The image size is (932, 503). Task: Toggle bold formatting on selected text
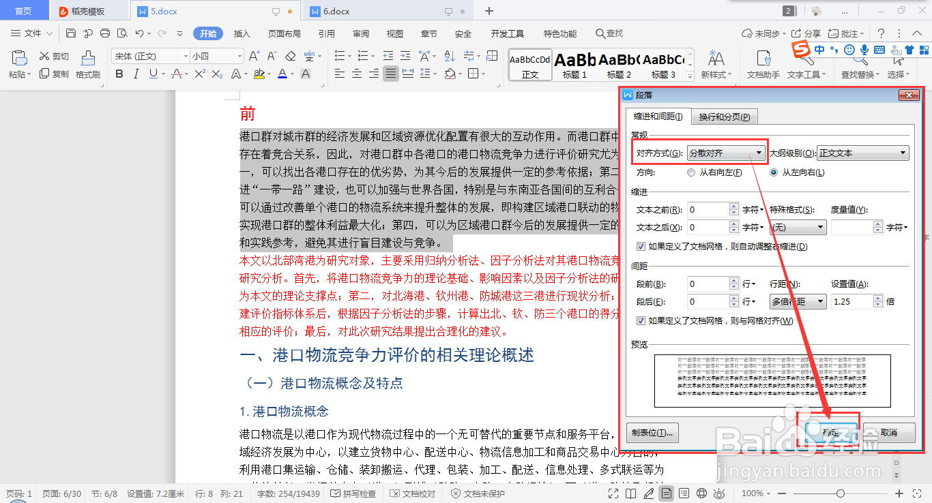119,73
